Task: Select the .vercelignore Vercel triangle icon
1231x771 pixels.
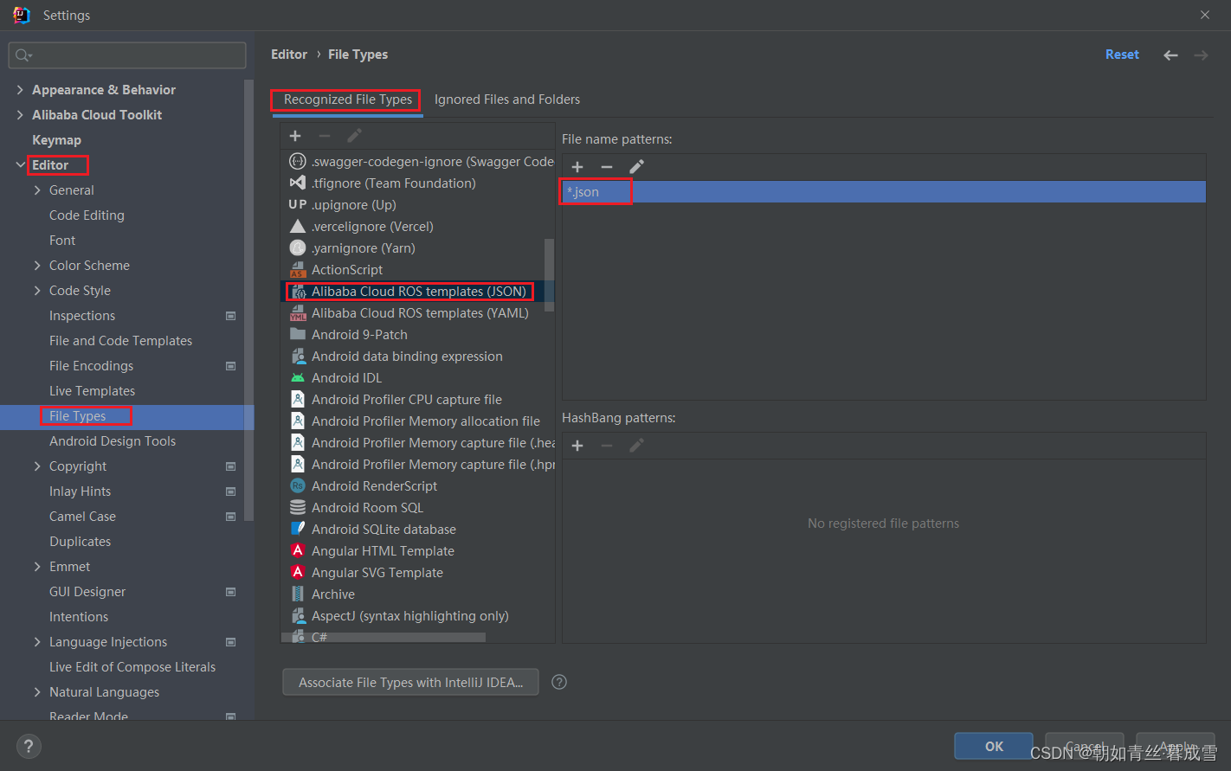Action: click(298, 227)
